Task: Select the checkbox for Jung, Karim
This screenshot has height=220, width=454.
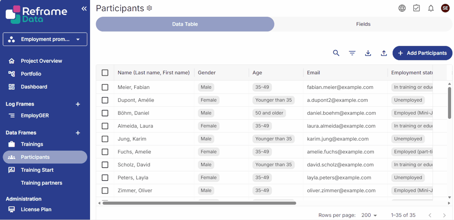Action: pyautogui.click(x=105, y=139)
